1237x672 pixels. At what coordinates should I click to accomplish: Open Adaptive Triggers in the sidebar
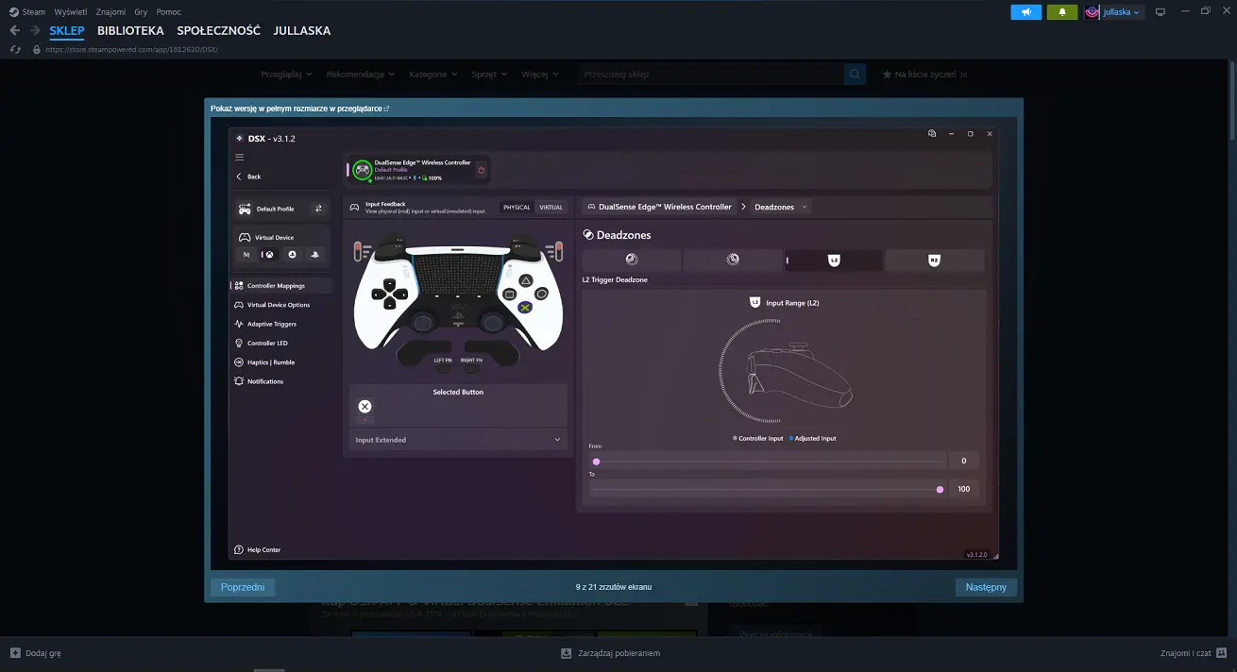point(271,324)
